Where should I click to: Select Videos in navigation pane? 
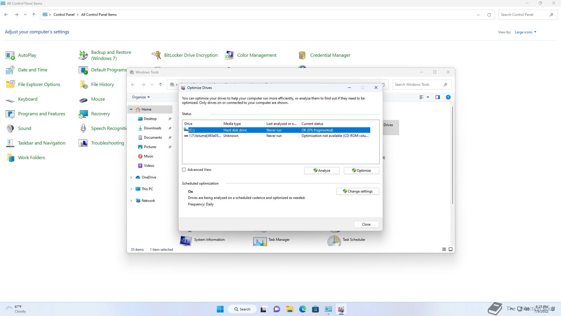pos(149,166)
